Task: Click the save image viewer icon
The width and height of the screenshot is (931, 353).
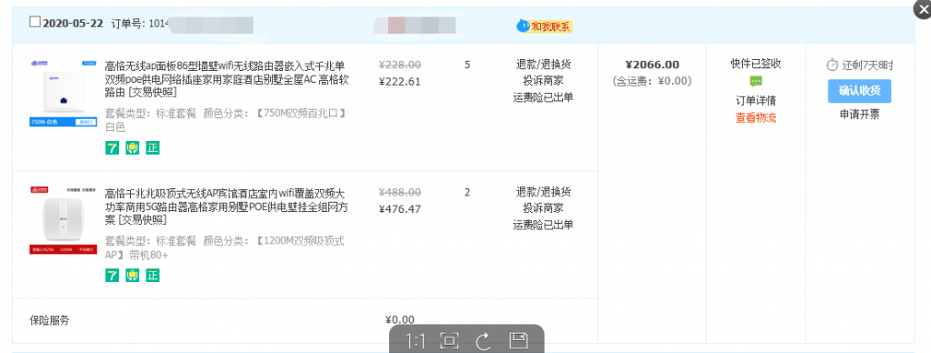Action: (518, 341)
